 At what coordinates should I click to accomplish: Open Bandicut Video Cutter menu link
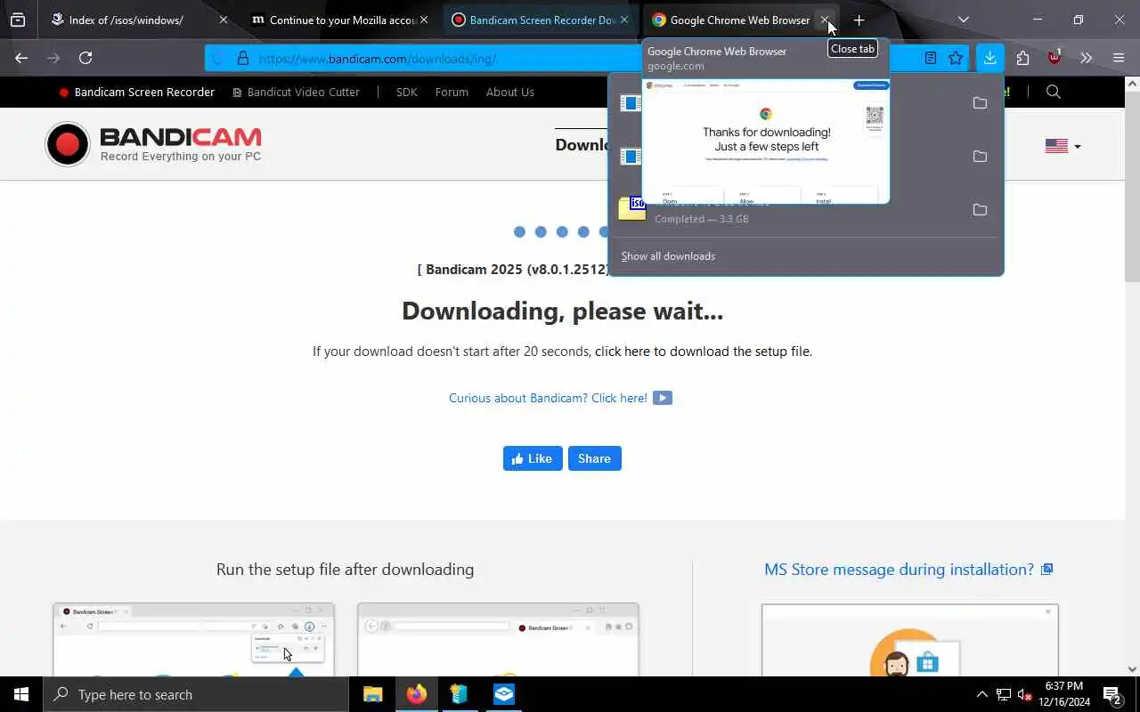pyautogui.click(x=297, y=92)
